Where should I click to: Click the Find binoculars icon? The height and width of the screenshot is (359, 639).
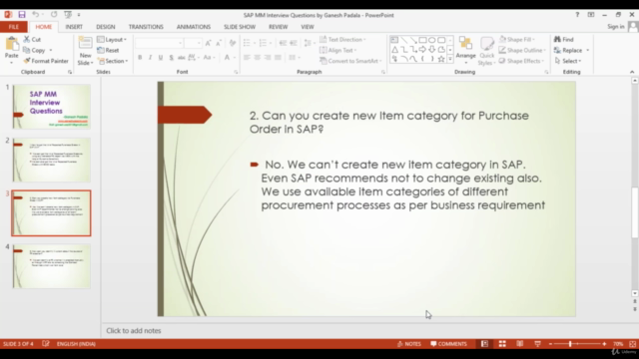point(557,39)
